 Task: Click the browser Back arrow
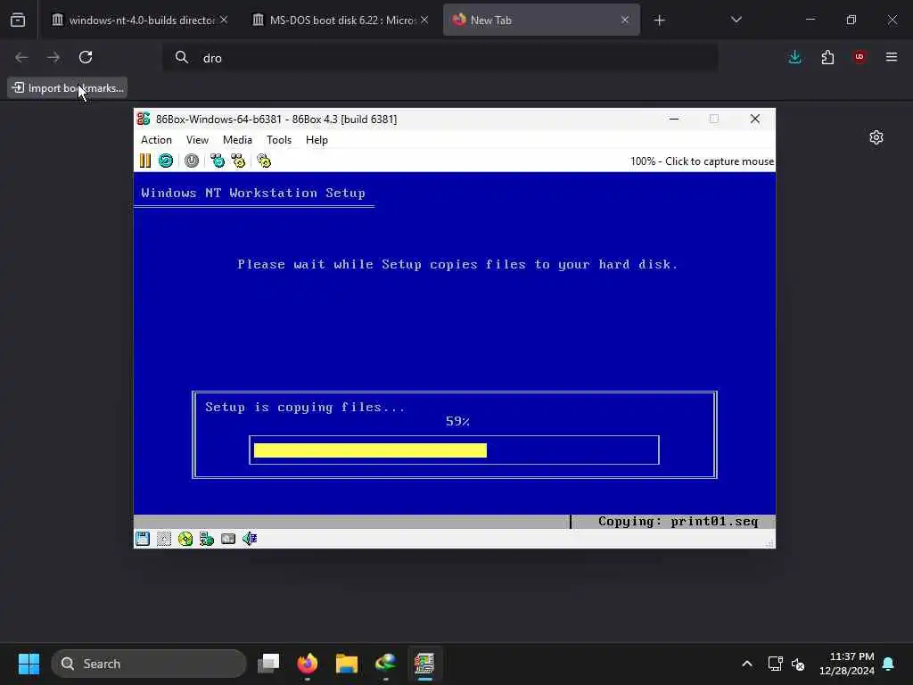click(x=21, y=57)
